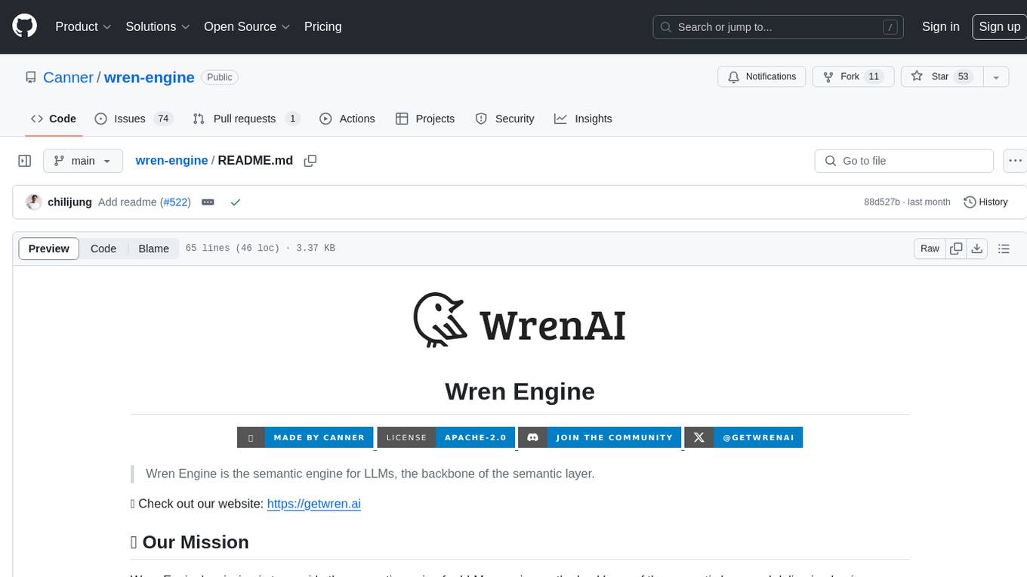Select the Blame view toggle
The image size is (1027, 577).
[153, 248]
